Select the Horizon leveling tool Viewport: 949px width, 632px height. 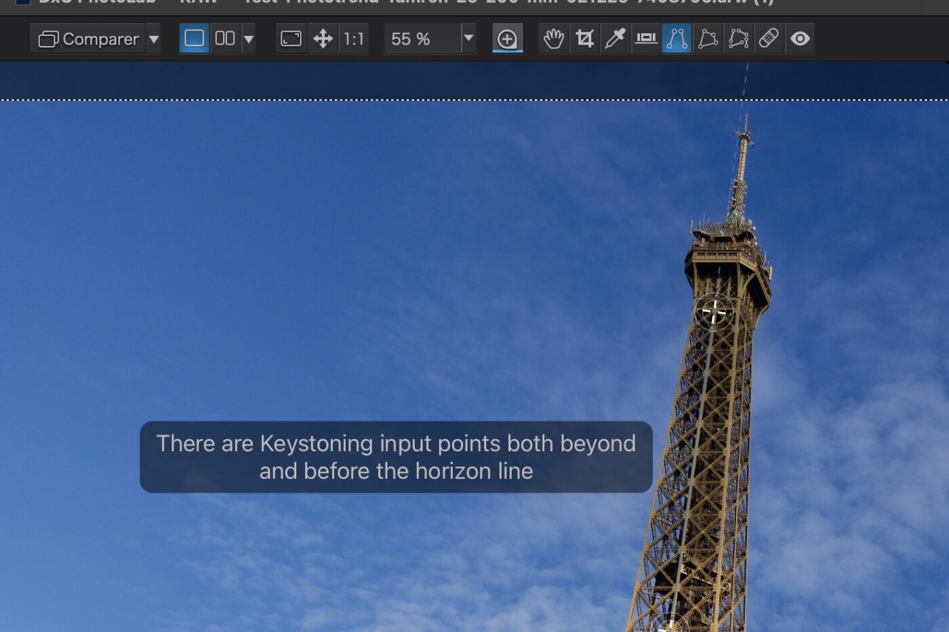(645, 39)
